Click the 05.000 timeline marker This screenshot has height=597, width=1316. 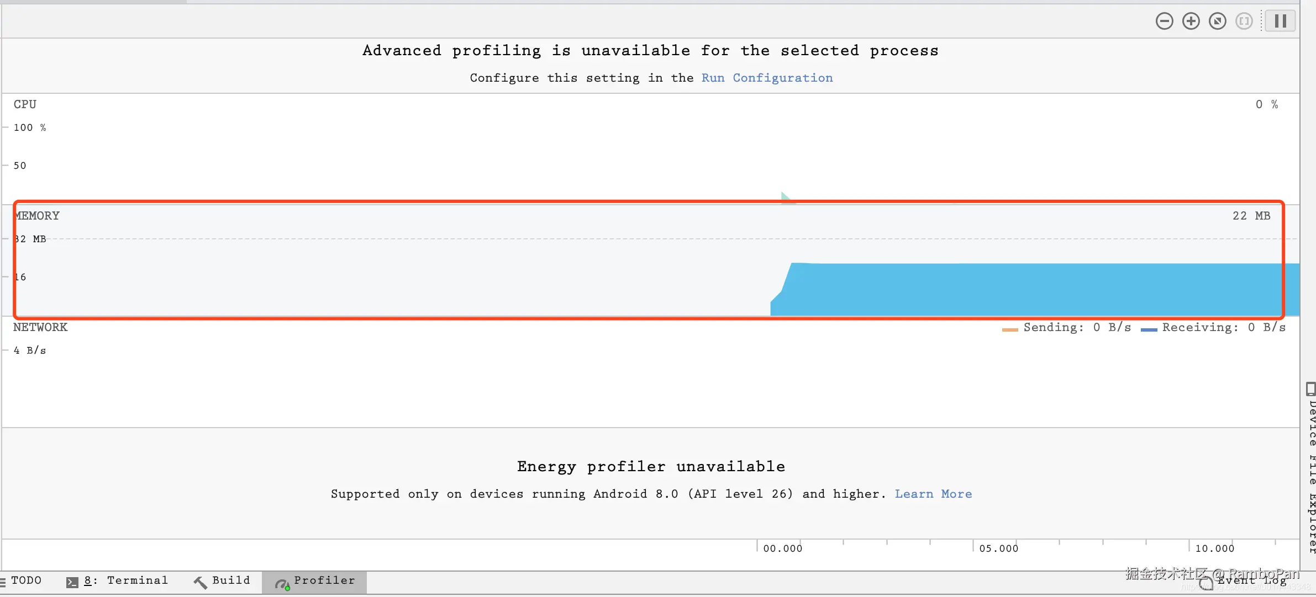(x=998, y=548)
